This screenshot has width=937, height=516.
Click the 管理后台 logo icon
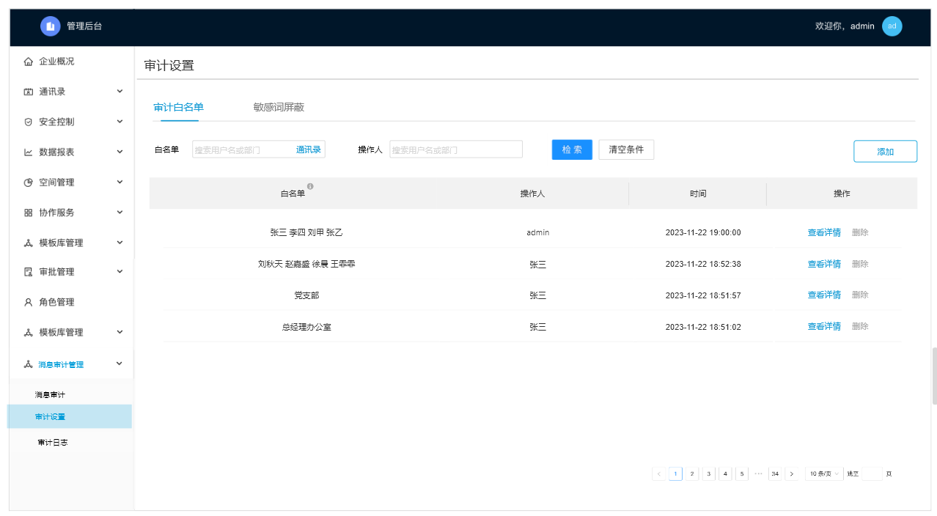point(51,26)
